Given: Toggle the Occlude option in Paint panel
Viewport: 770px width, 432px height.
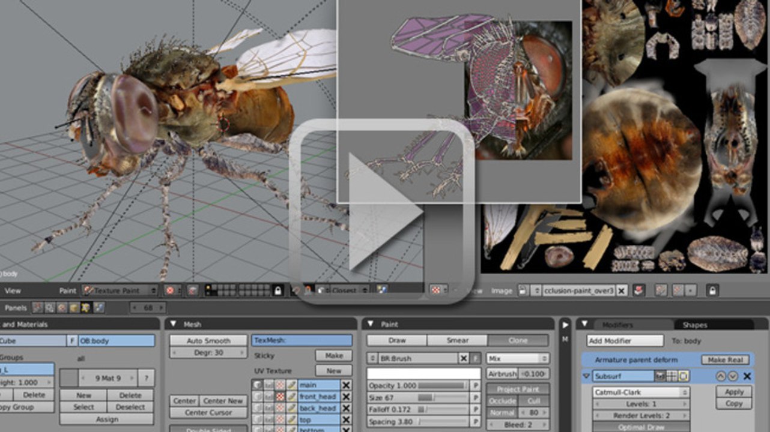Looking at the screenshot, I should point(502,401).
